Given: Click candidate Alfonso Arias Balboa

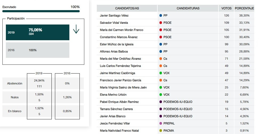Looking at the screenshot, I should pos(114,51).
